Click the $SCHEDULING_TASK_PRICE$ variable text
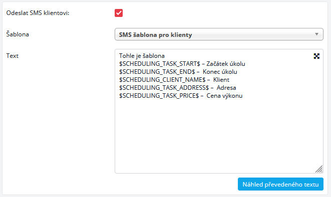Viewport: 331px width, 197px height. (159, 96)
